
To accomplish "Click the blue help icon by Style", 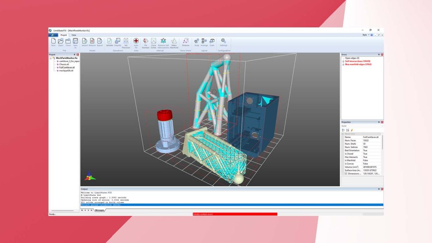I will pos(372,35).
